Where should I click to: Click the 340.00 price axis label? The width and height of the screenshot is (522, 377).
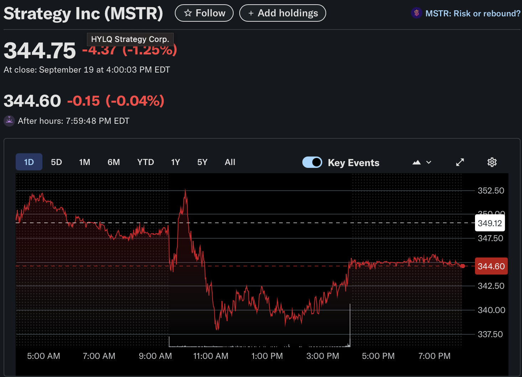[x=491, y=310]
